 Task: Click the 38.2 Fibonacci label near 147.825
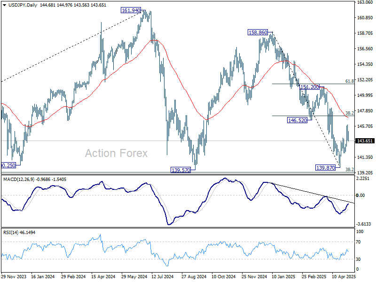(x=349, y=113)
